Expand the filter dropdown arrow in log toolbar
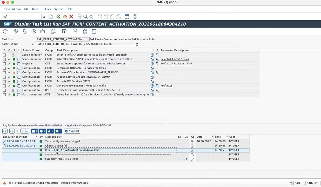 point(27,131)
